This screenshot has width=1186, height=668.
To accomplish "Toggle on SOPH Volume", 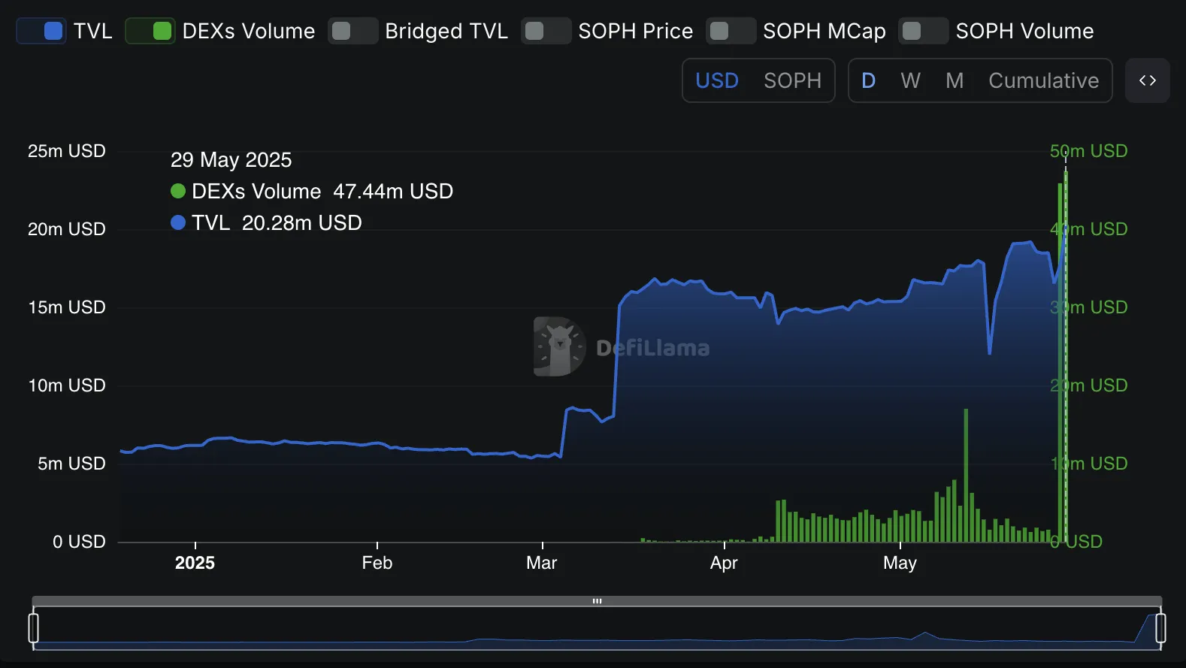I will pos(924,31).
